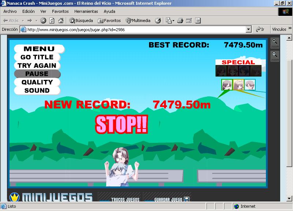Expand the Mail icon dropdown arrow
This screenshot has width=293, height=211.
pyautogui.click(x=173, y=21)
